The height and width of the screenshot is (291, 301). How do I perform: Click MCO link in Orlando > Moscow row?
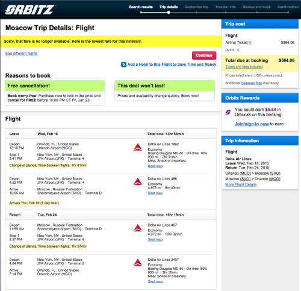pyautogui.click(x=245, y=174)
